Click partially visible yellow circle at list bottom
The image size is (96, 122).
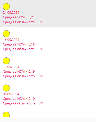6,115
